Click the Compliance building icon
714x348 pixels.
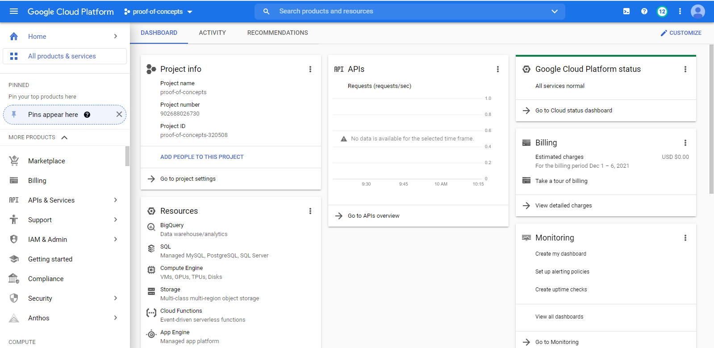pos(14,278)
